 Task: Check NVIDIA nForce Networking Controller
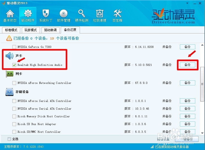click(14, 83)
